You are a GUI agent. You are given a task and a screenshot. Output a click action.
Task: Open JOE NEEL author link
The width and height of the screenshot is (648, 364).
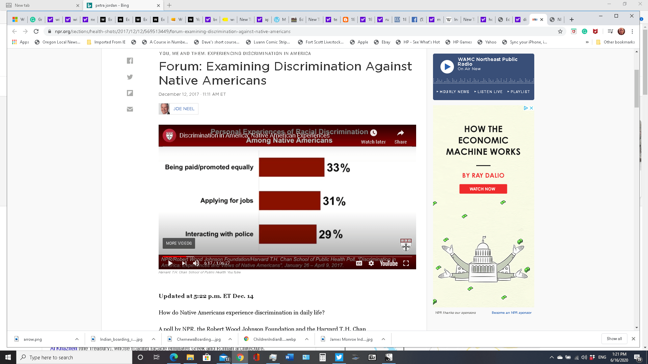pos(184,109)
